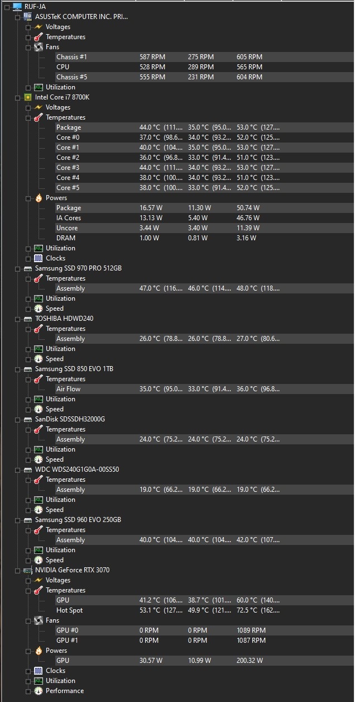Collapse Temperatures node under SanDisk drive

click(x=28, y=429)
